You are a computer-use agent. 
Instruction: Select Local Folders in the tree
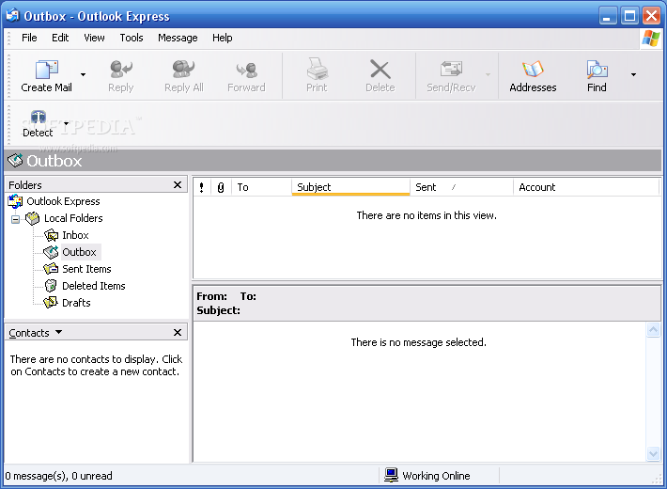73,218
